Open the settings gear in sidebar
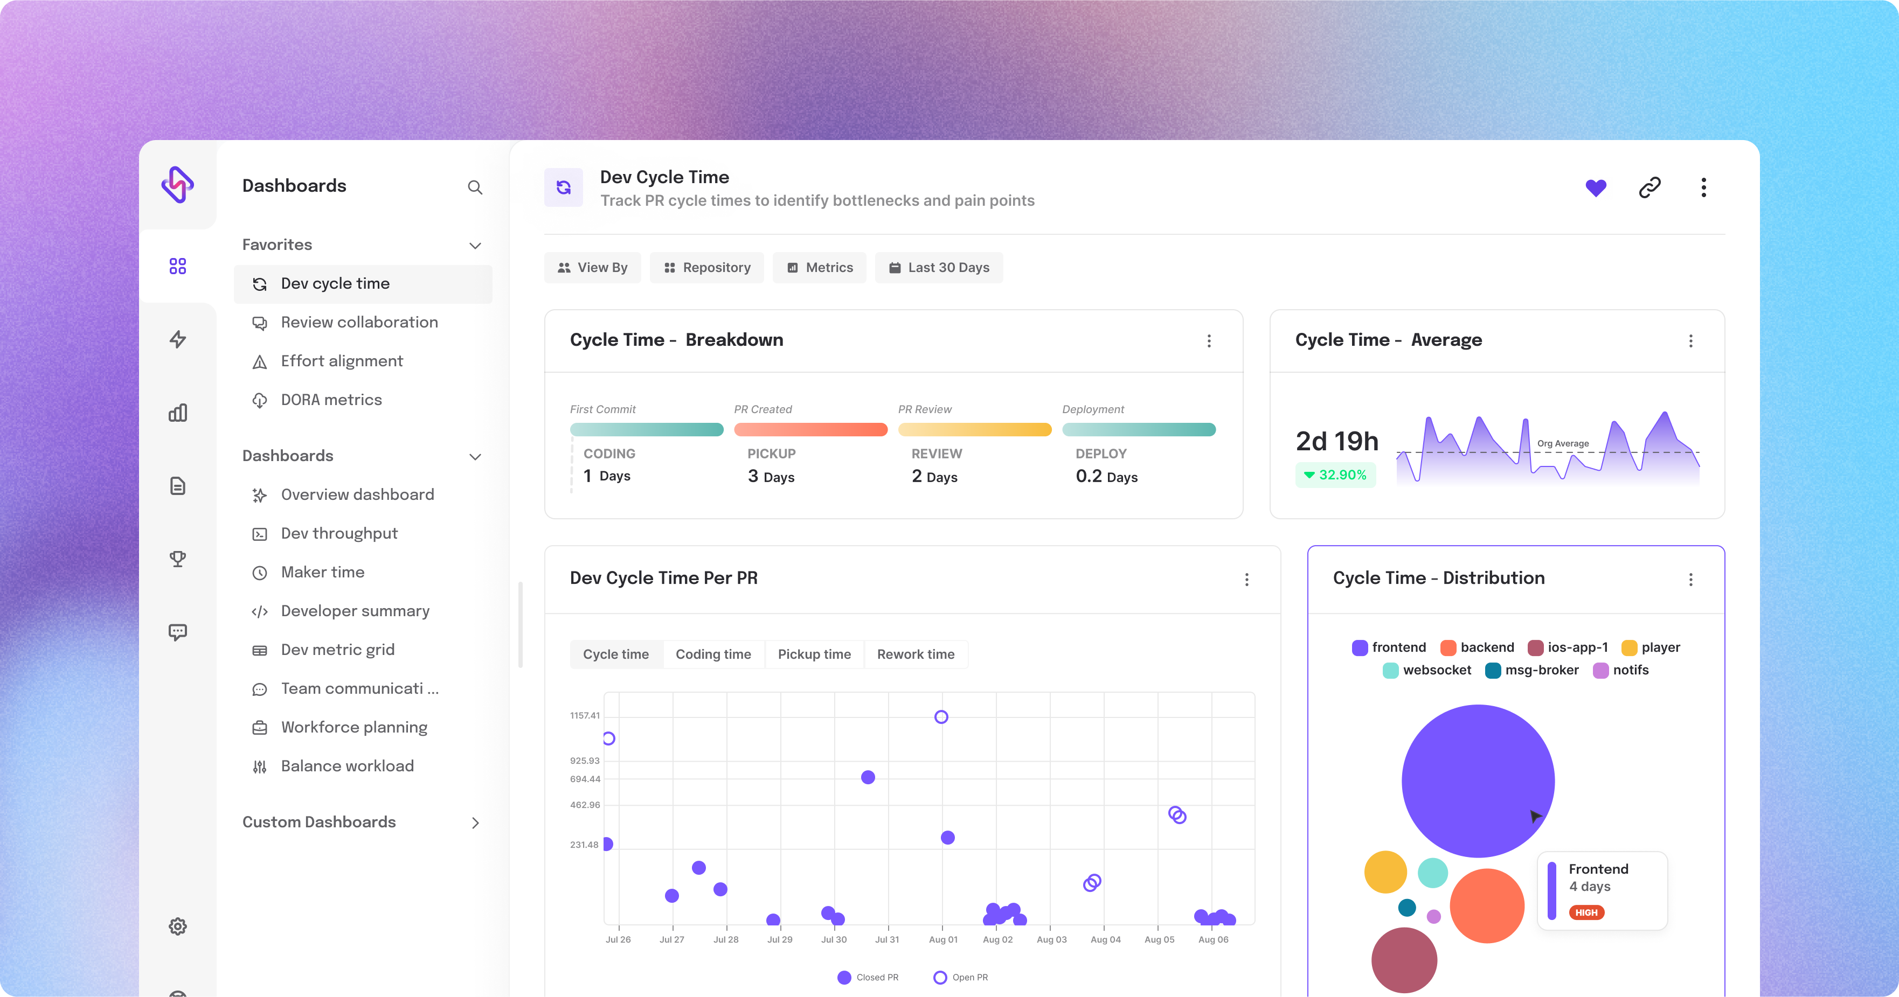This screenshot has width=1899, height=997. click(x=178, y=926)
